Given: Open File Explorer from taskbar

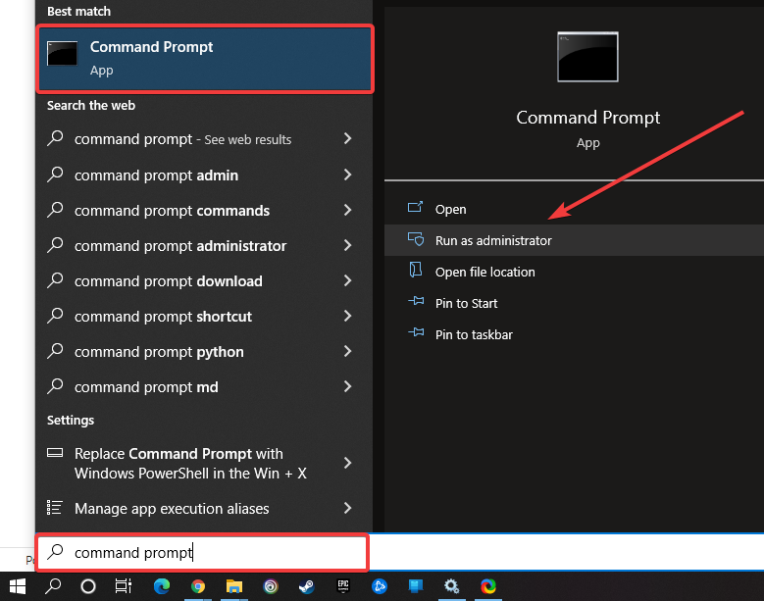Looking at the screenshot, I should (x=234, y=586).
